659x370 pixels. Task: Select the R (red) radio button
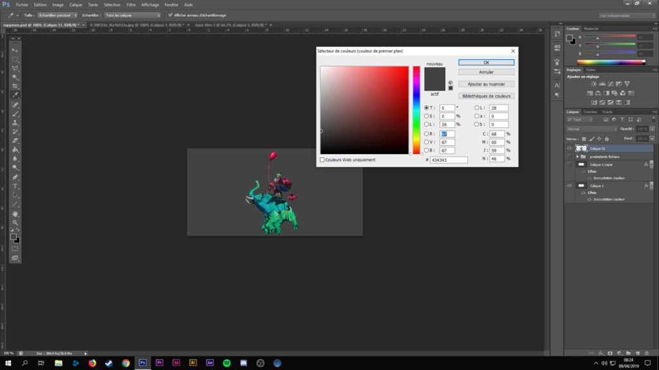427,134
